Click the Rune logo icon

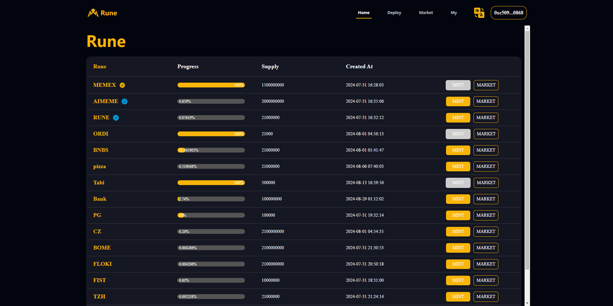tap(93, 13)
